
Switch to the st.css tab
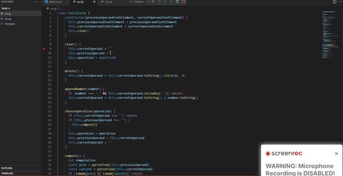[109, 2]
